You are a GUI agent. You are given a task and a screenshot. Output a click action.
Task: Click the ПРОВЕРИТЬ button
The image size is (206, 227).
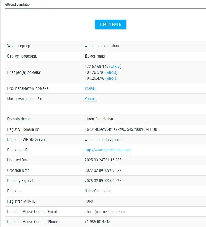tap(110, 24)
